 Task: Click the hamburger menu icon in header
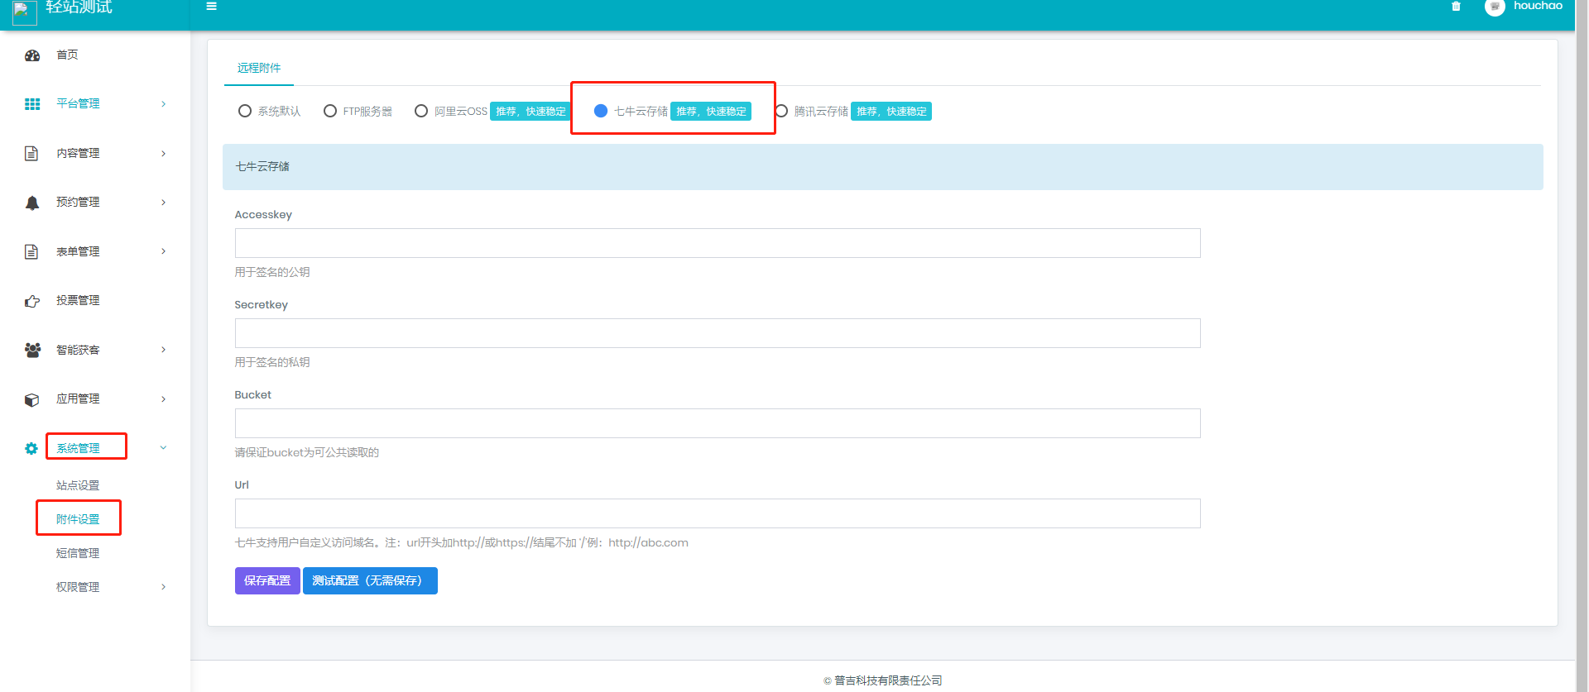[211, 6]
